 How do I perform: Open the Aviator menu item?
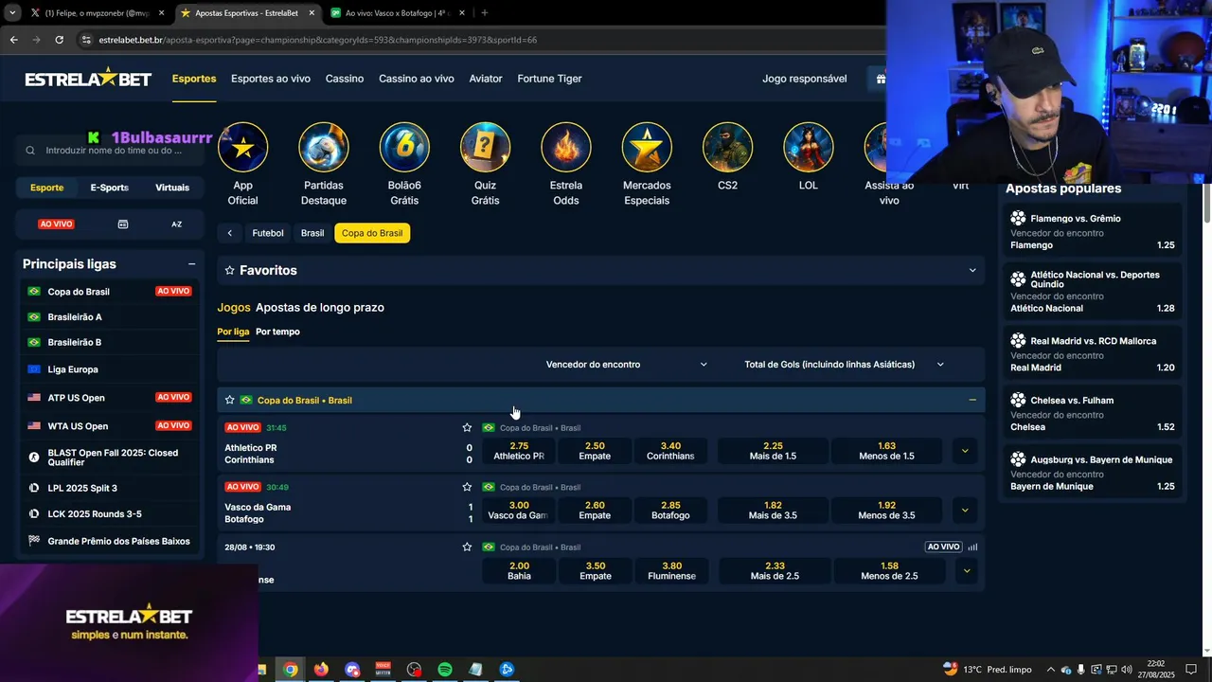click(x=486, y=79)
